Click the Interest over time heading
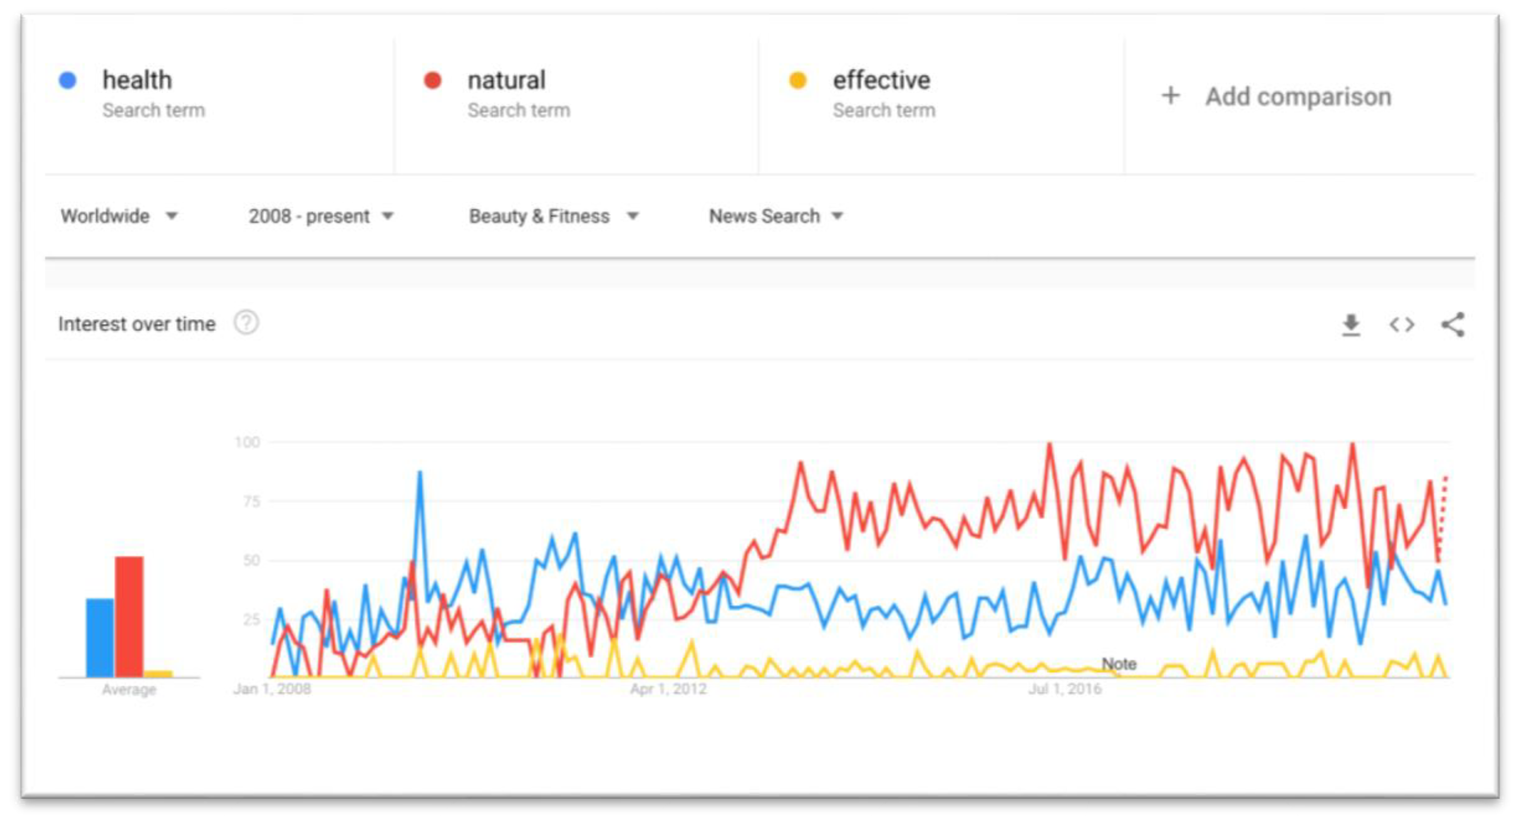 137,324
